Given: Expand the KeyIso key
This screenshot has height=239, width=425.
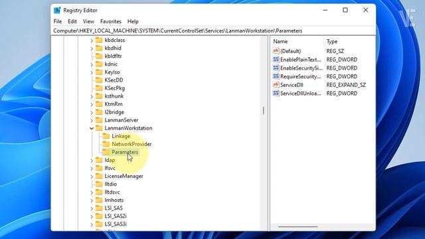Looking at the screenshot, I should (92, 72).
